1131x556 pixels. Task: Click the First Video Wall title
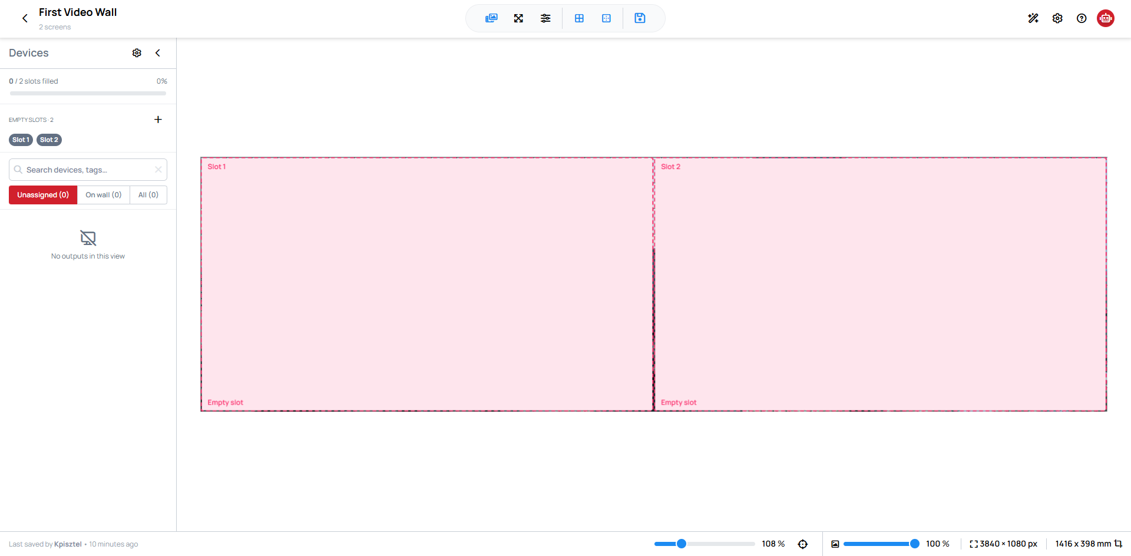78,12
